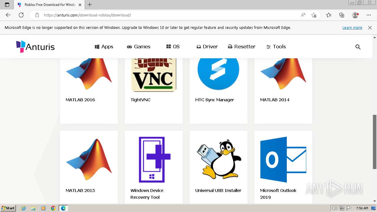The image size is (377, 212).
Task: Open the Collections icon
Action: point(342,15)
